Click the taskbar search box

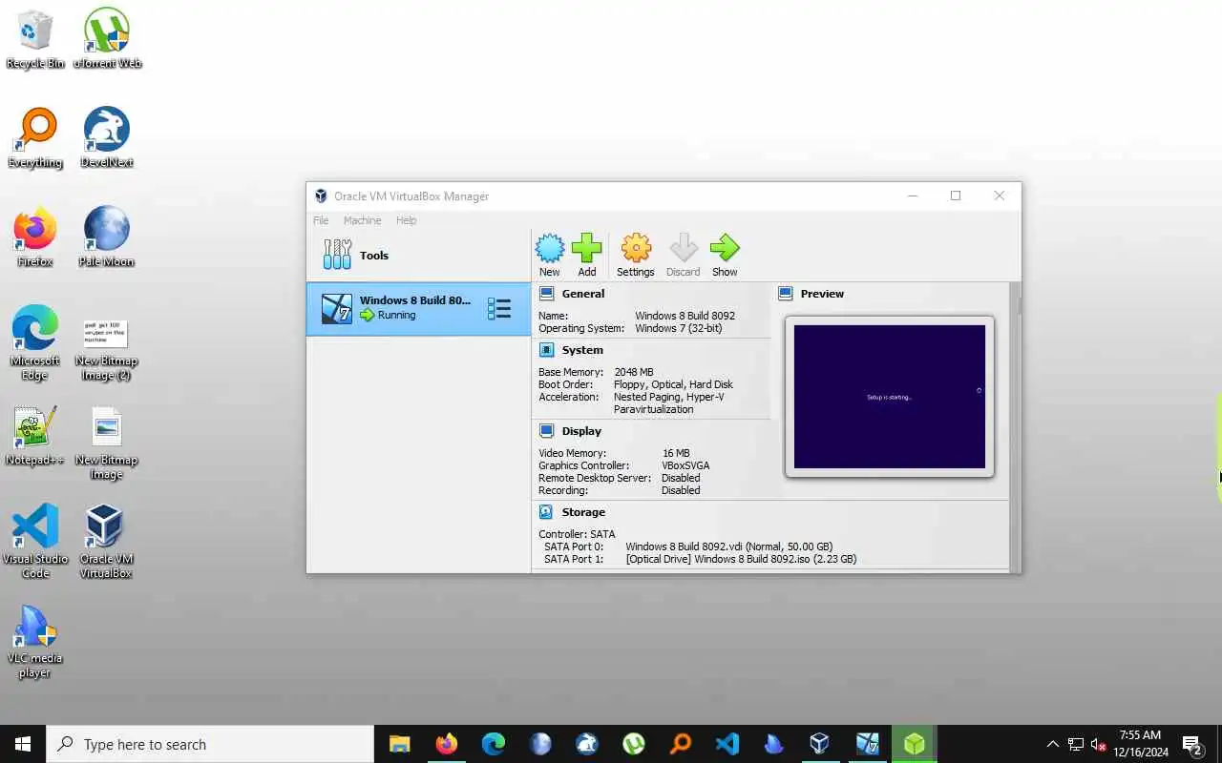pos(210,744)
